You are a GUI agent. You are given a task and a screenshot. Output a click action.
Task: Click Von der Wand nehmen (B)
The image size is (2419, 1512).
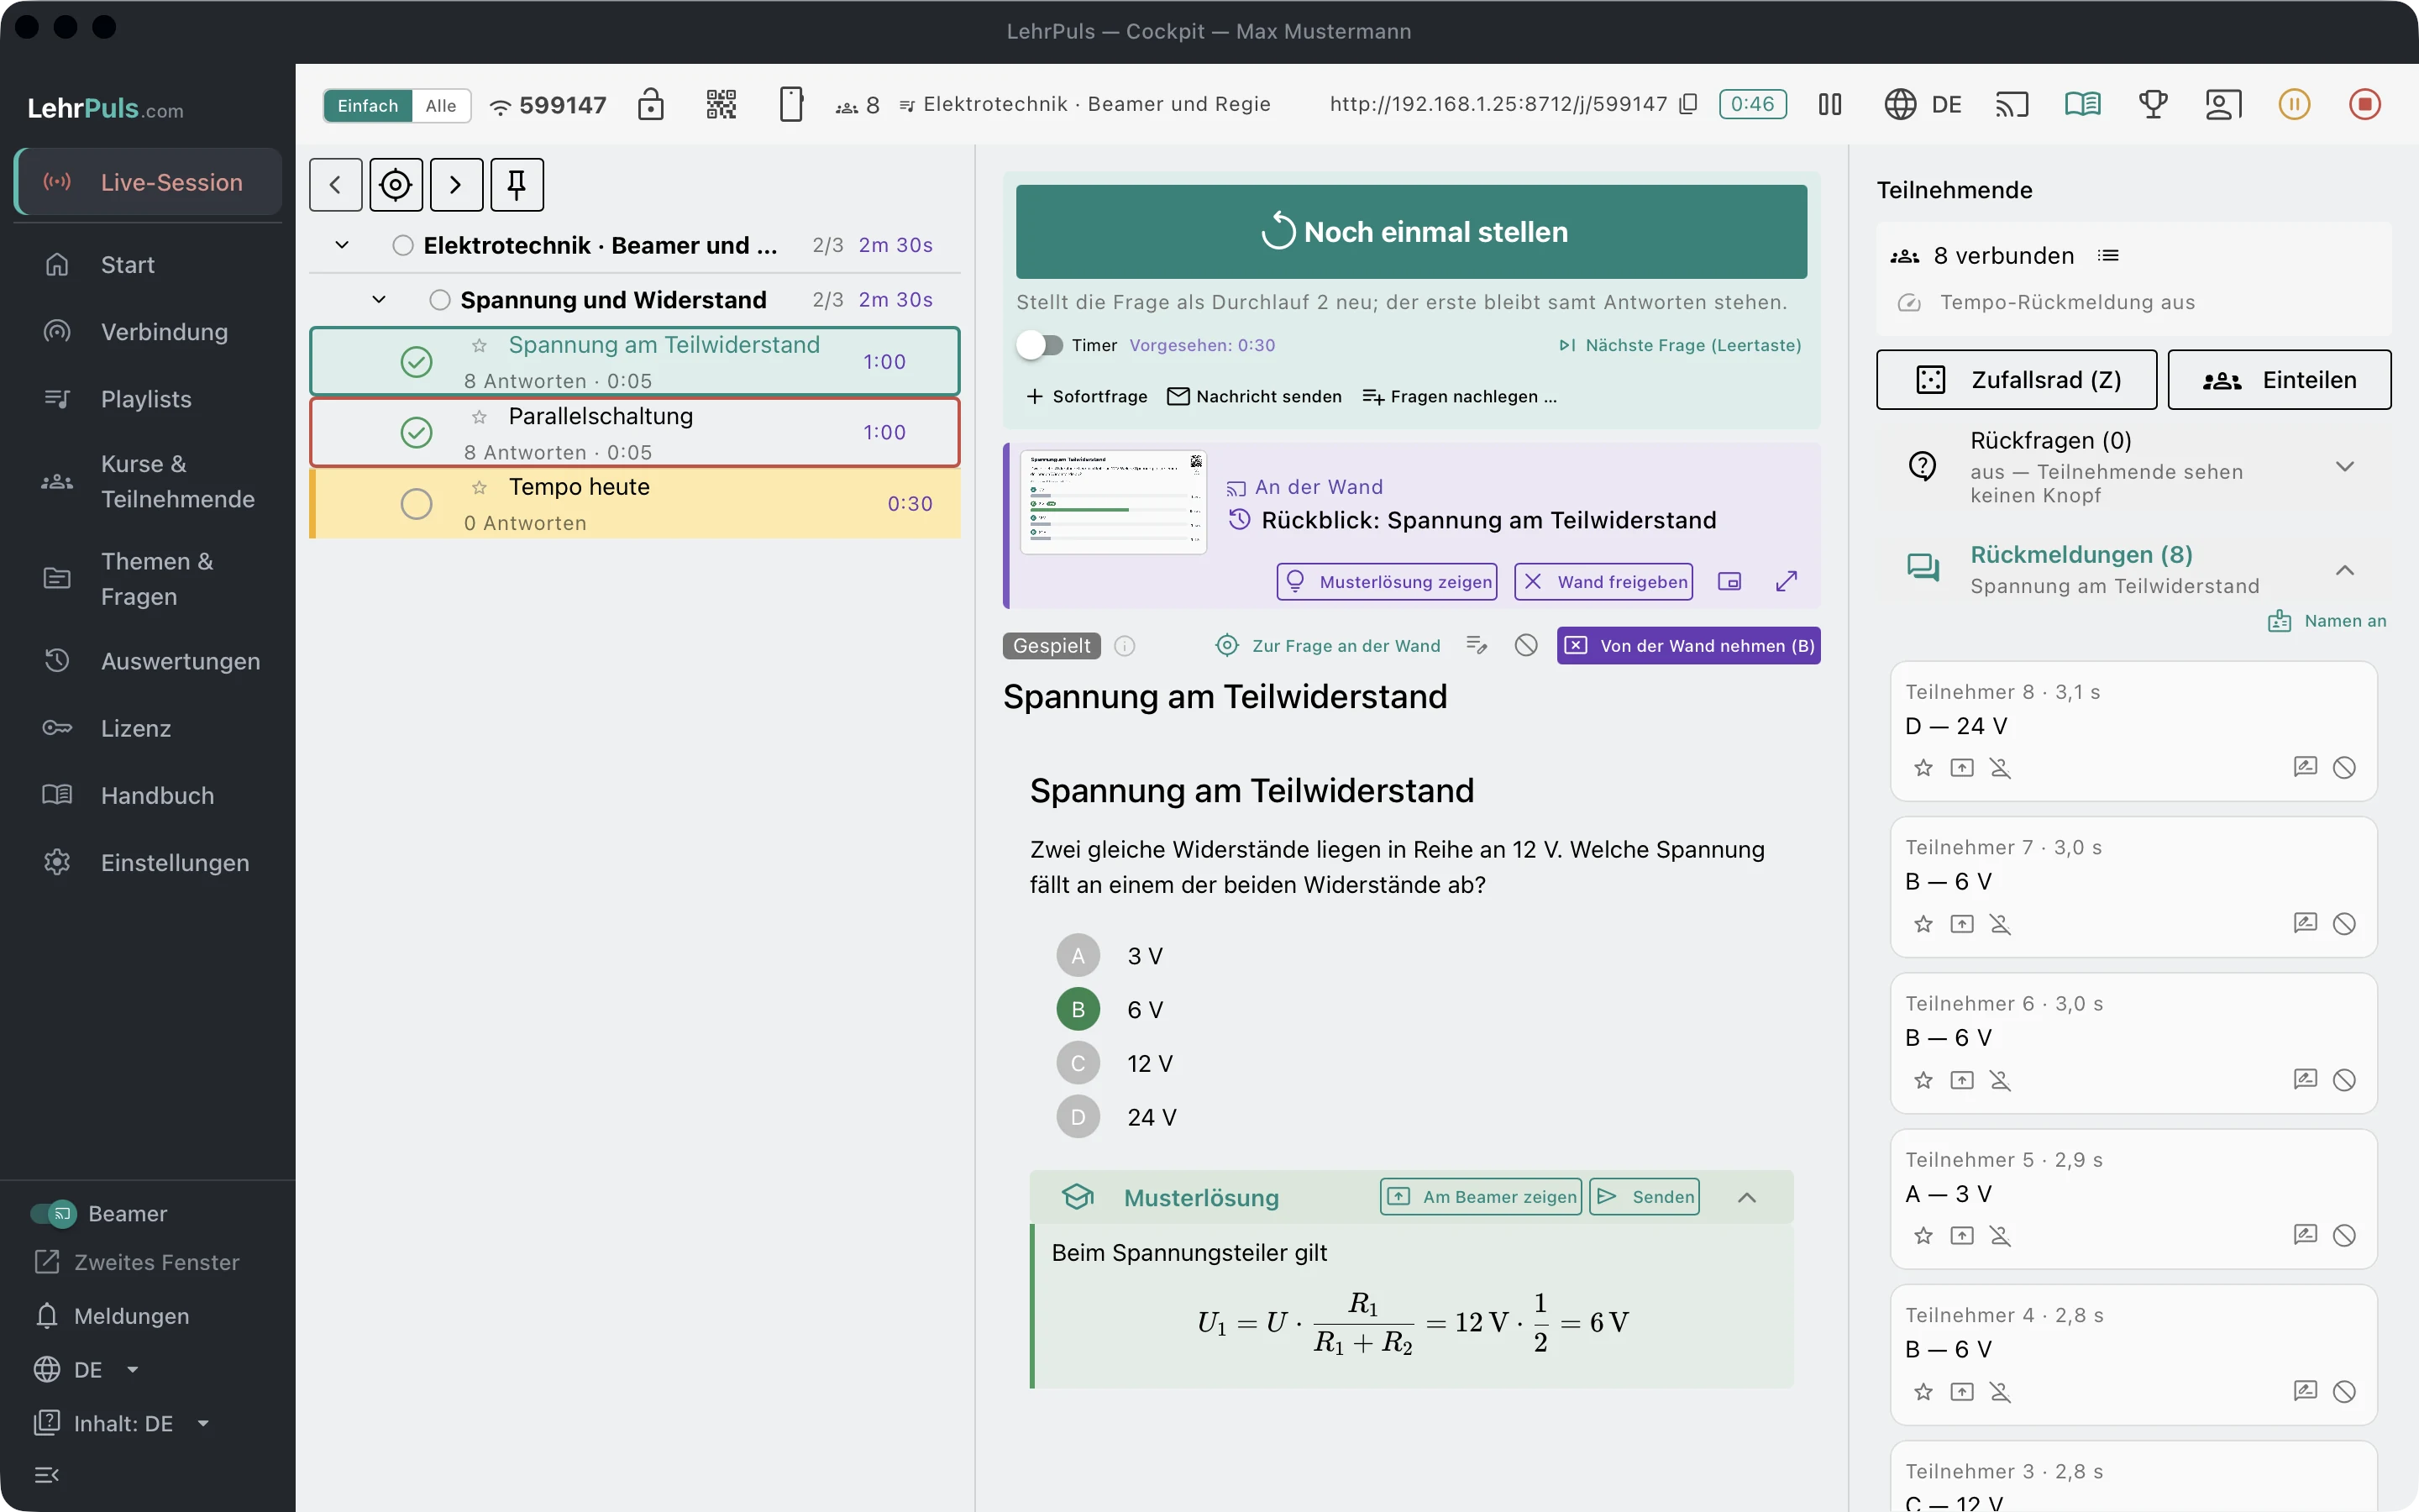coord(1687,646)
